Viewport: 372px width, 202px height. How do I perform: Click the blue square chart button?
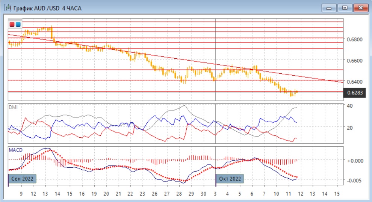pos(18,24)
